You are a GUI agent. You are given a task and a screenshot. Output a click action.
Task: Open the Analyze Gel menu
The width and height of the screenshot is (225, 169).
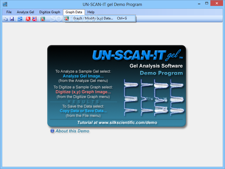click(x=25, y=12)
